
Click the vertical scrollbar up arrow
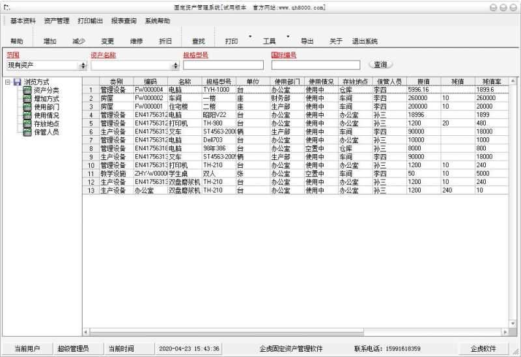(513, 81)
